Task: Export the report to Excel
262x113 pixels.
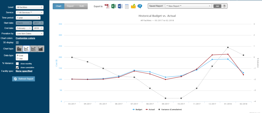Action: click(x=114, y=6)
